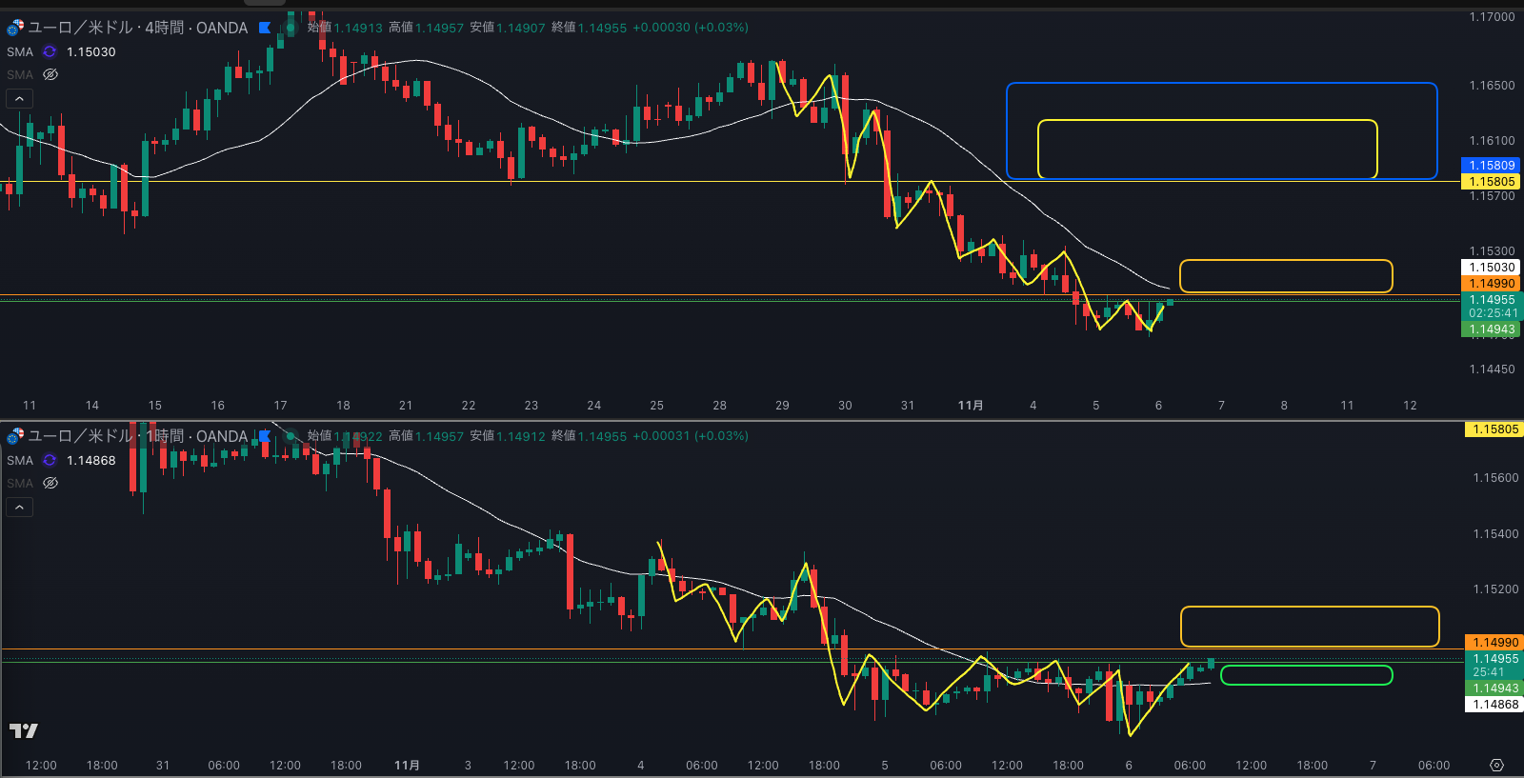1524x778 pixels.
Task: Click the blue flag marker on 4-hour chart title
Action: pyautogui.click(x=265, y=28)
